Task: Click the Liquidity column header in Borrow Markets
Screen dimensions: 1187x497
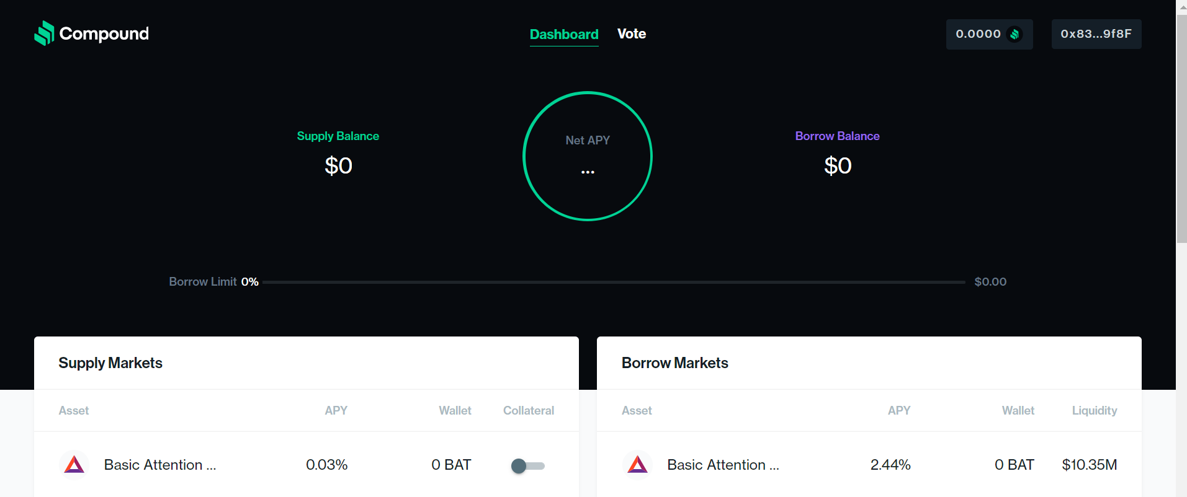Action: (1095, 410)
